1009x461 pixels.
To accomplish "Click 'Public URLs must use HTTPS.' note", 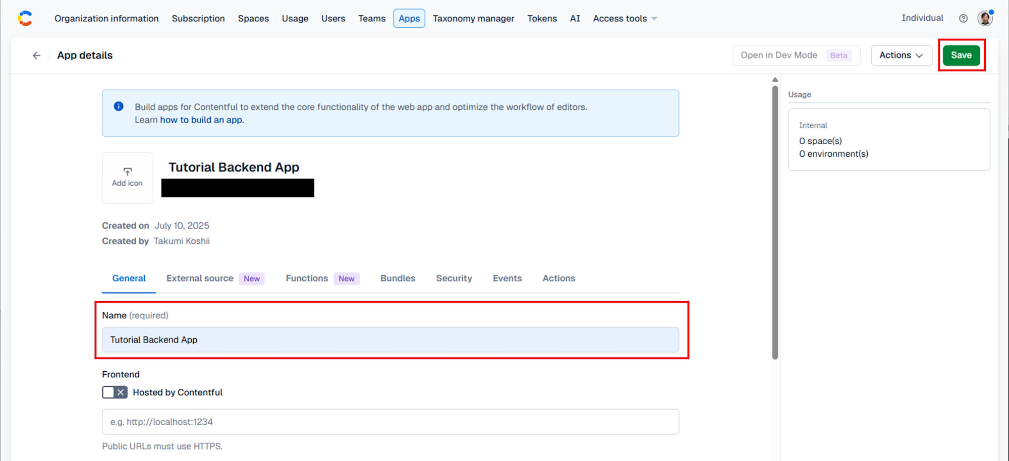I will (162, 446).
